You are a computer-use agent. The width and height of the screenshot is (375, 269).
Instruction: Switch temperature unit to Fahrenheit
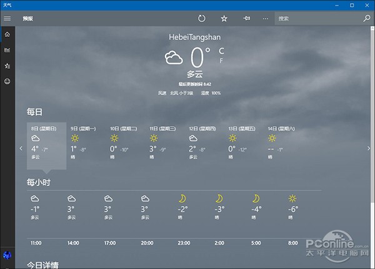pyautogui.click(x=221, y=61)
